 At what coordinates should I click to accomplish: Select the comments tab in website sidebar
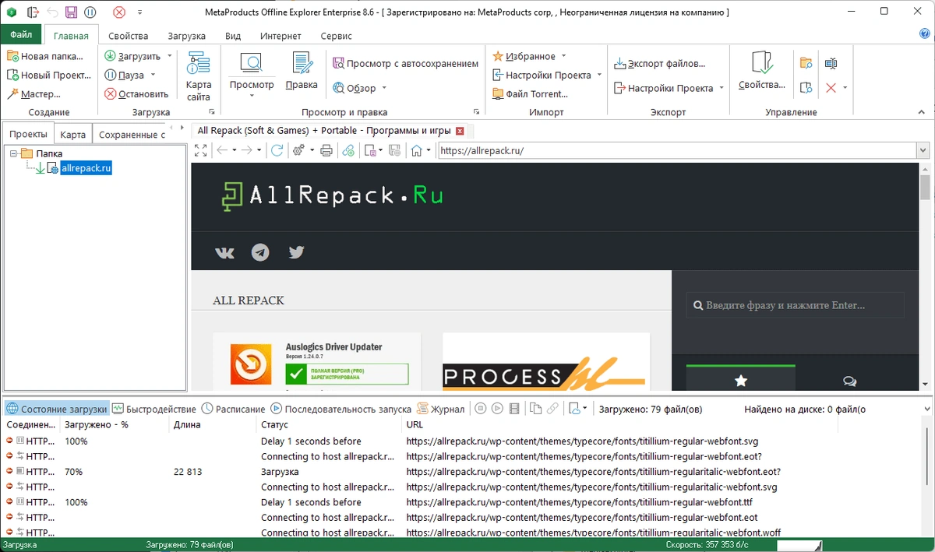pyautogui.click(x=850, y=380)
